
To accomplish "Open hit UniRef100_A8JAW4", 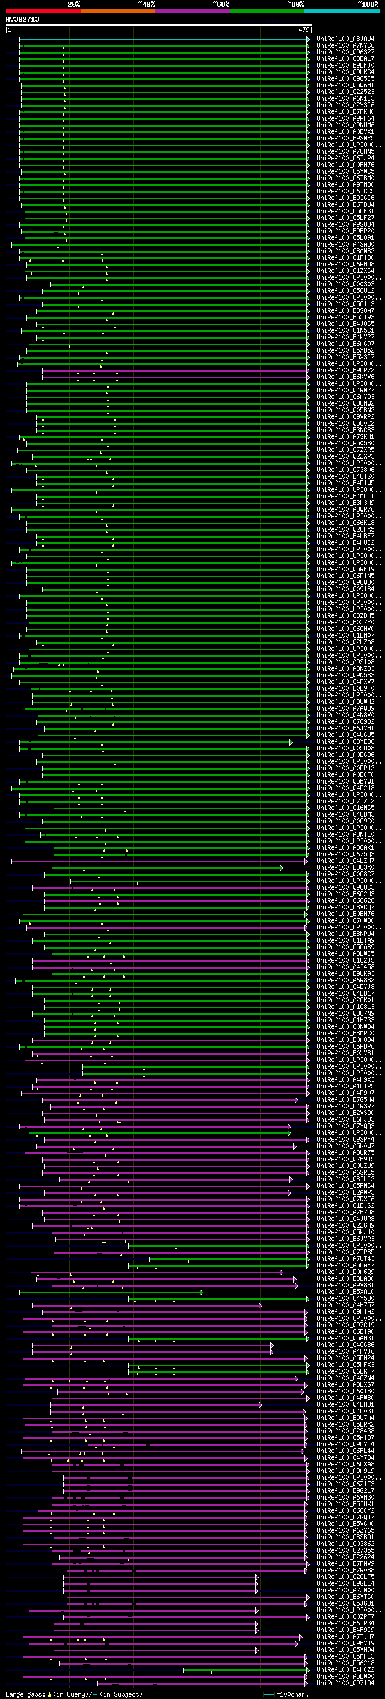I will pyautogui.click(x=345, y=39).
